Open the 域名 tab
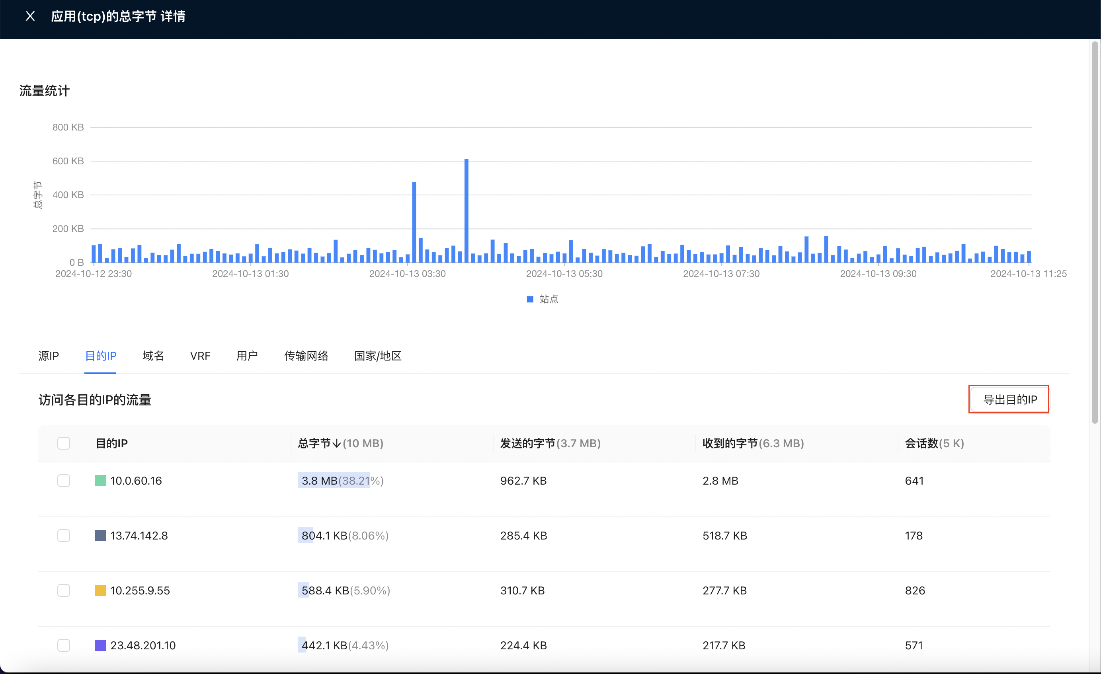The image size is (1101, 674). pos(153,356)
